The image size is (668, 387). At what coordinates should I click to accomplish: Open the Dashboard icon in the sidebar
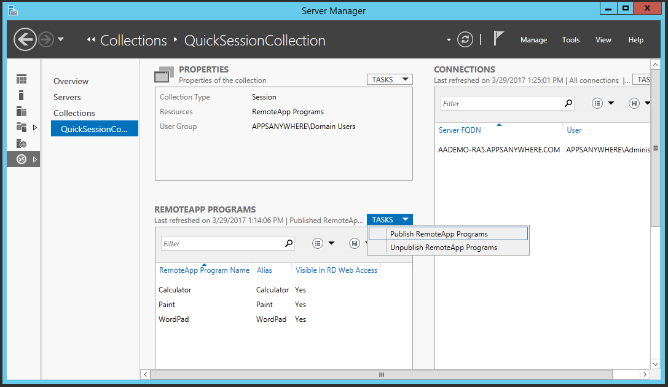pos(22,79)
